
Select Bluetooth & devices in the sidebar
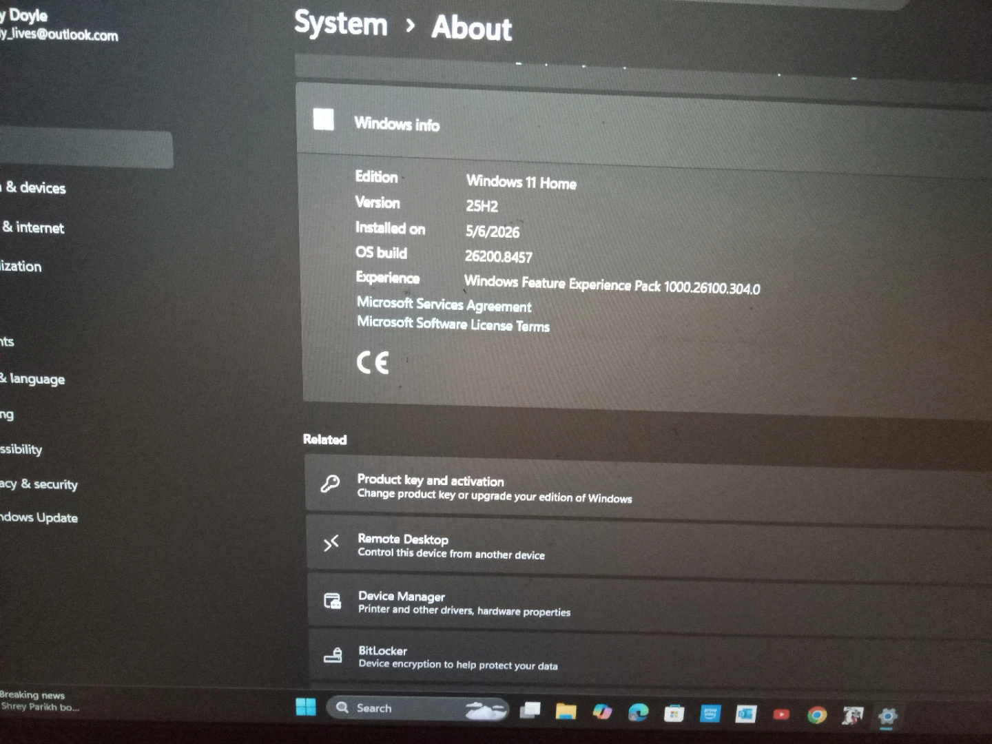click(33, 187)
